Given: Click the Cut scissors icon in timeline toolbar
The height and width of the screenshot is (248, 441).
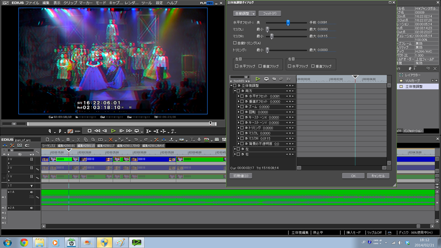Looking at the screenshot, I should pyautogui.click(x=78, y=140).
